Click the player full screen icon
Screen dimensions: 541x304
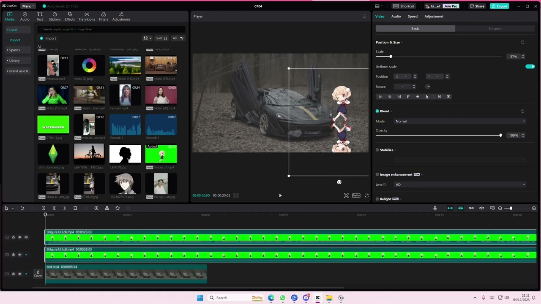pos(366,195)
